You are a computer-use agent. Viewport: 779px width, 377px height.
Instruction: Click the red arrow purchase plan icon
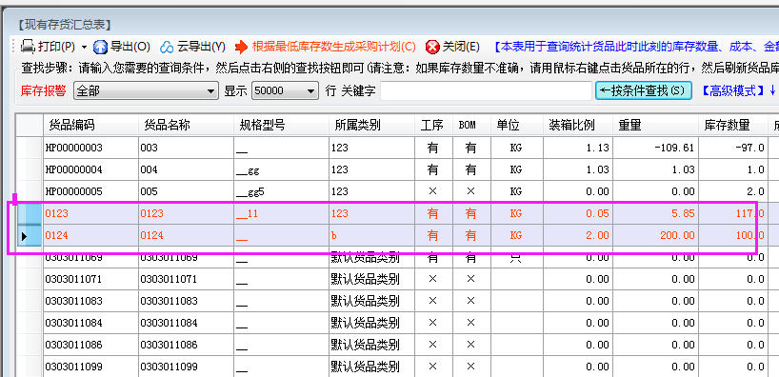pyautogui.click(x=241, y=48)
